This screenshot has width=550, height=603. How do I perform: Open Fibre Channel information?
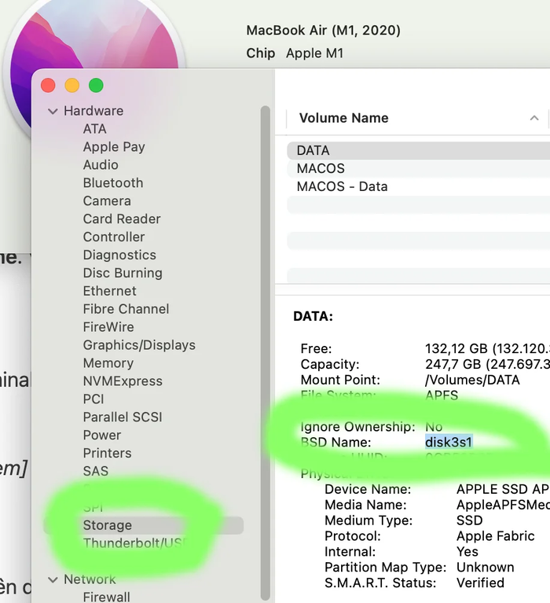pos(126,309)
